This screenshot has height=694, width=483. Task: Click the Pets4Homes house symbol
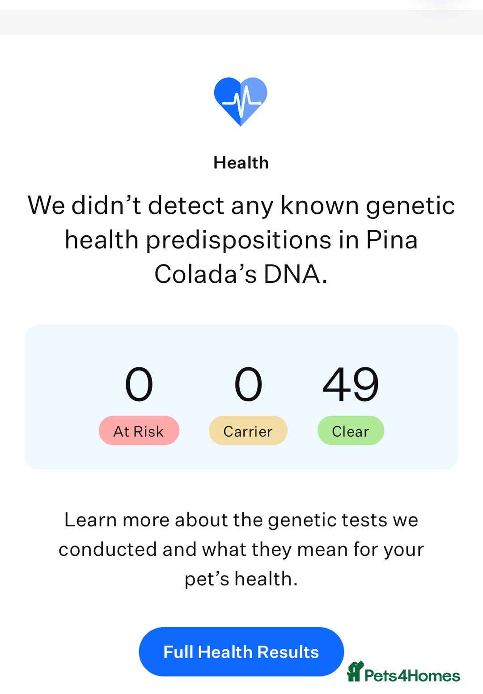(355, 671)
